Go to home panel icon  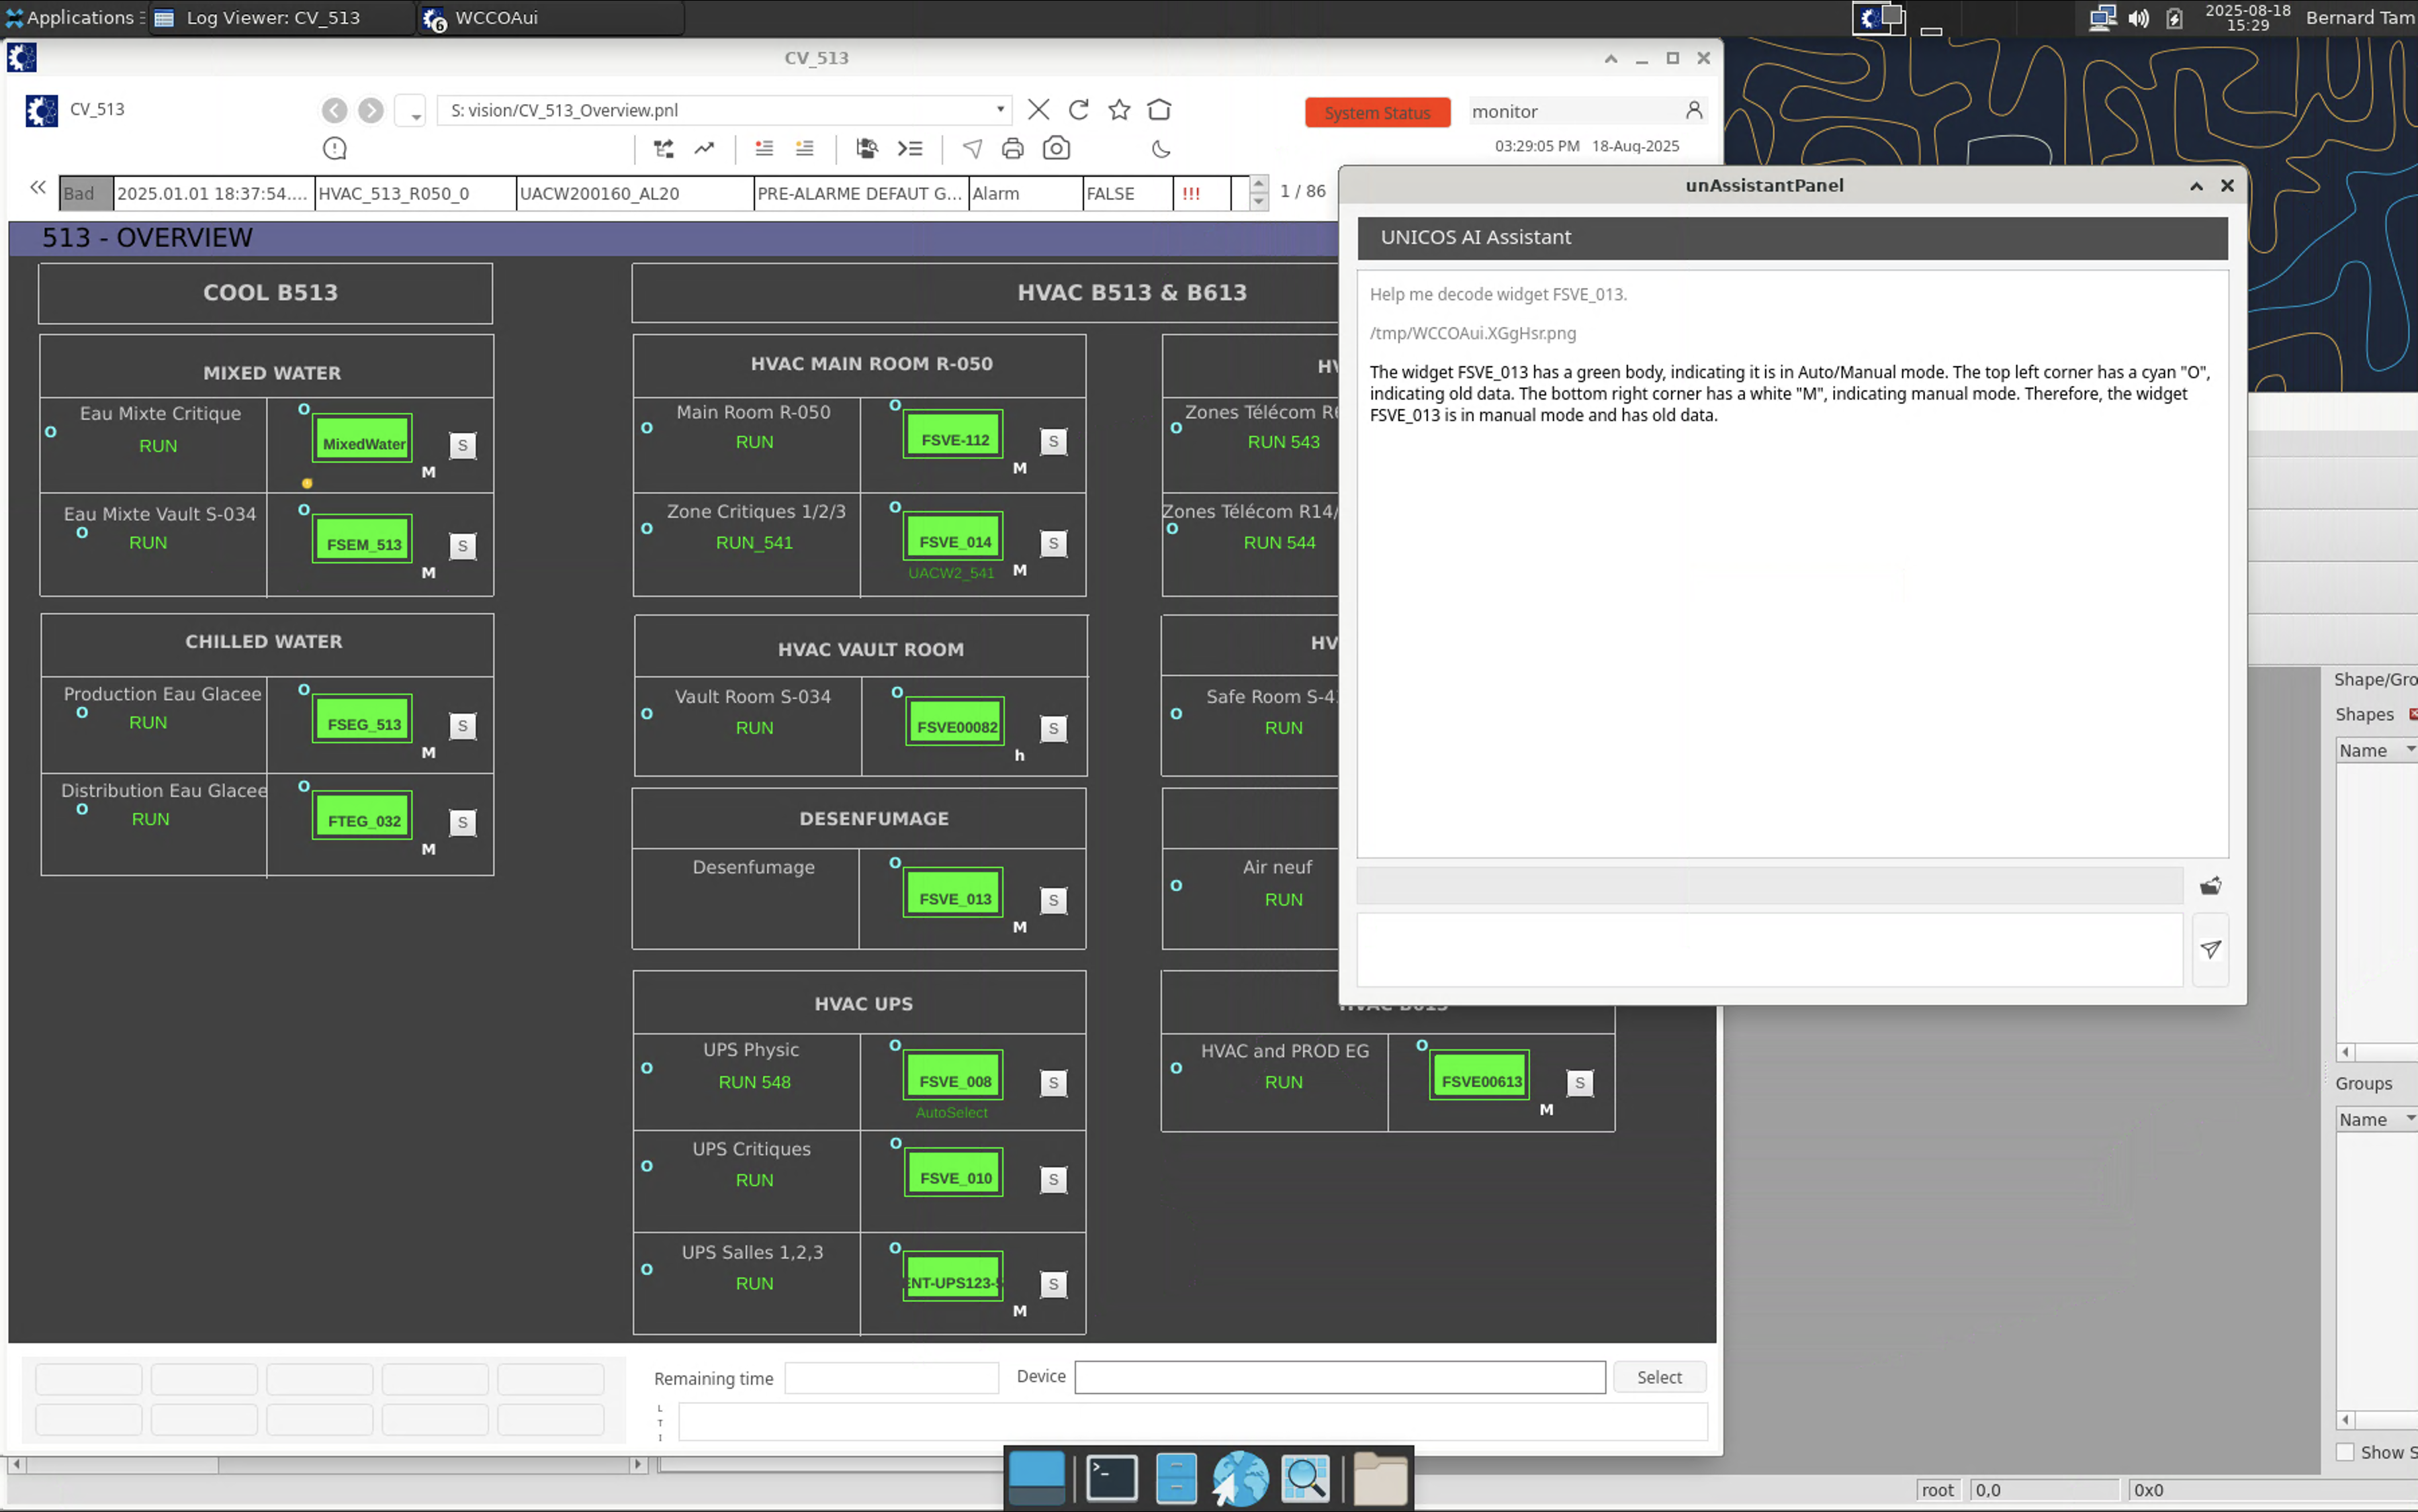click(1159, 110)
